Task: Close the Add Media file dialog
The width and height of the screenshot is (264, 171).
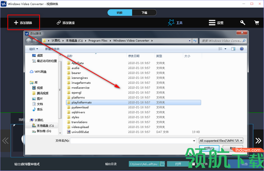Action: pos(242,32)
